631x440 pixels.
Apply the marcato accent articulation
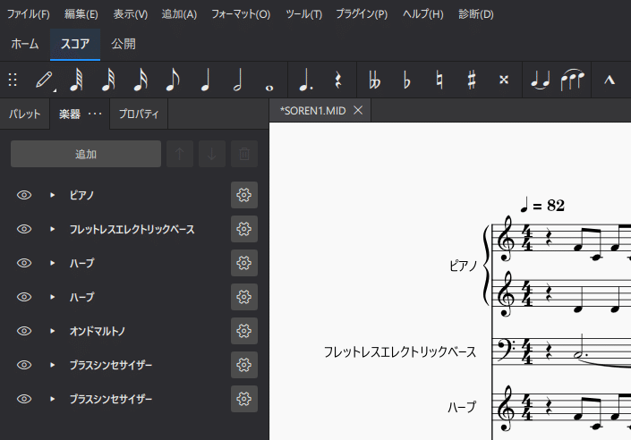[x=610, y=80]
